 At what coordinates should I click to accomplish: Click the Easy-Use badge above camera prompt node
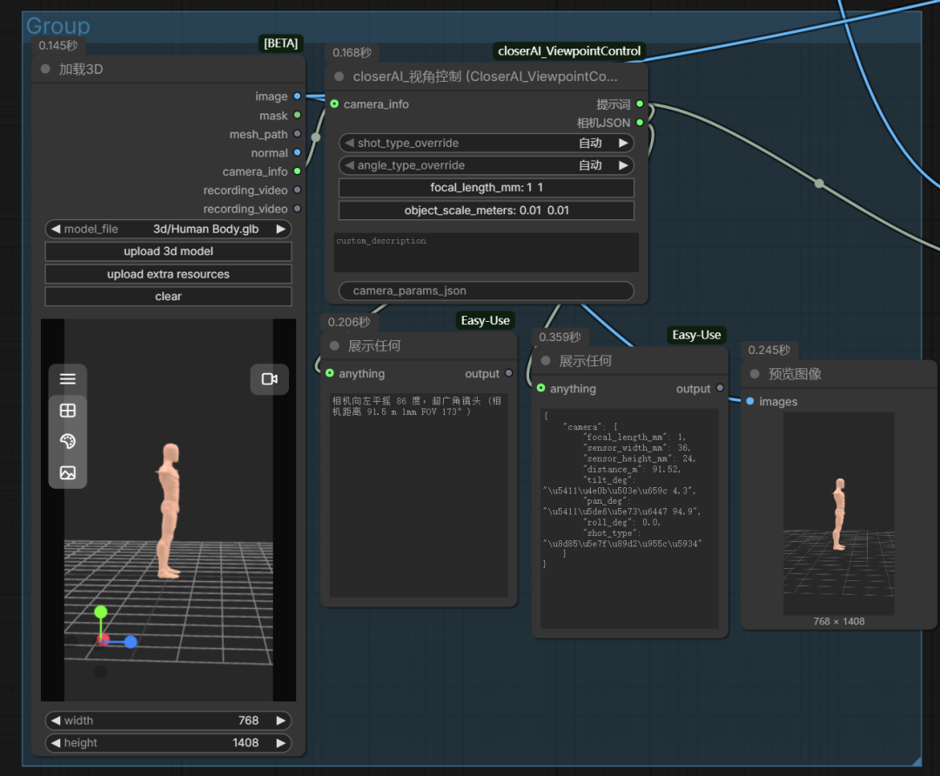(485, 321)
